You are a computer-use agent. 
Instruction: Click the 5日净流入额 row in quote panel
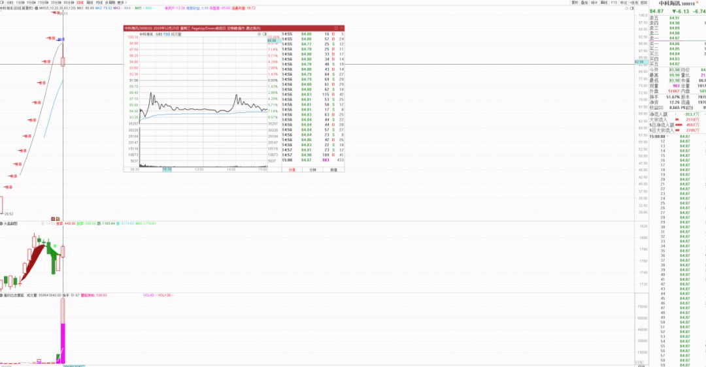click(678, 125)
